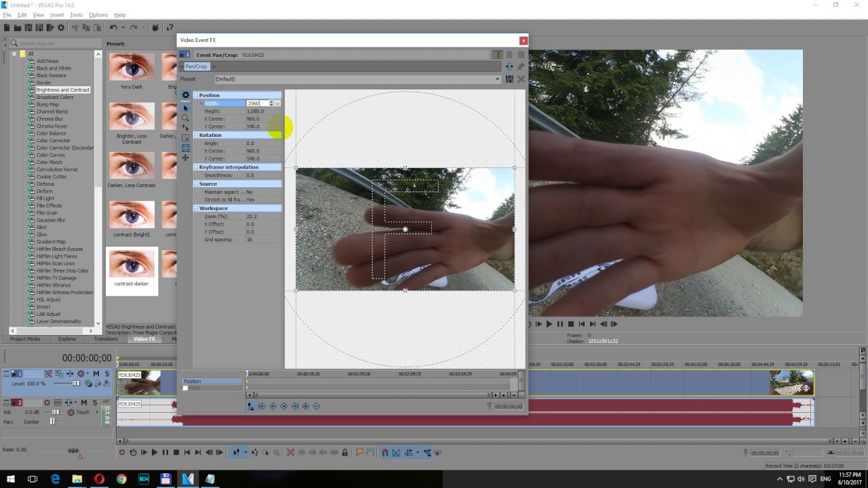Open File Explorer from the taskbar

[77, 479]
